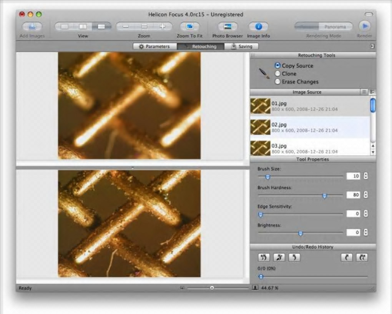Zoom in with the plus button

coord(162,27)
